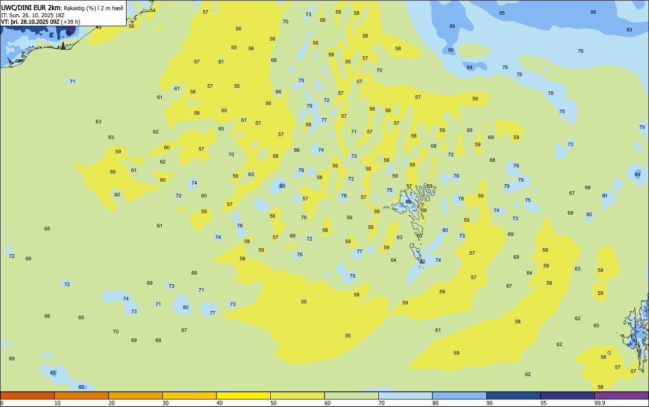Select the 95–99.9 navy legend swatch

pos(567,395)
